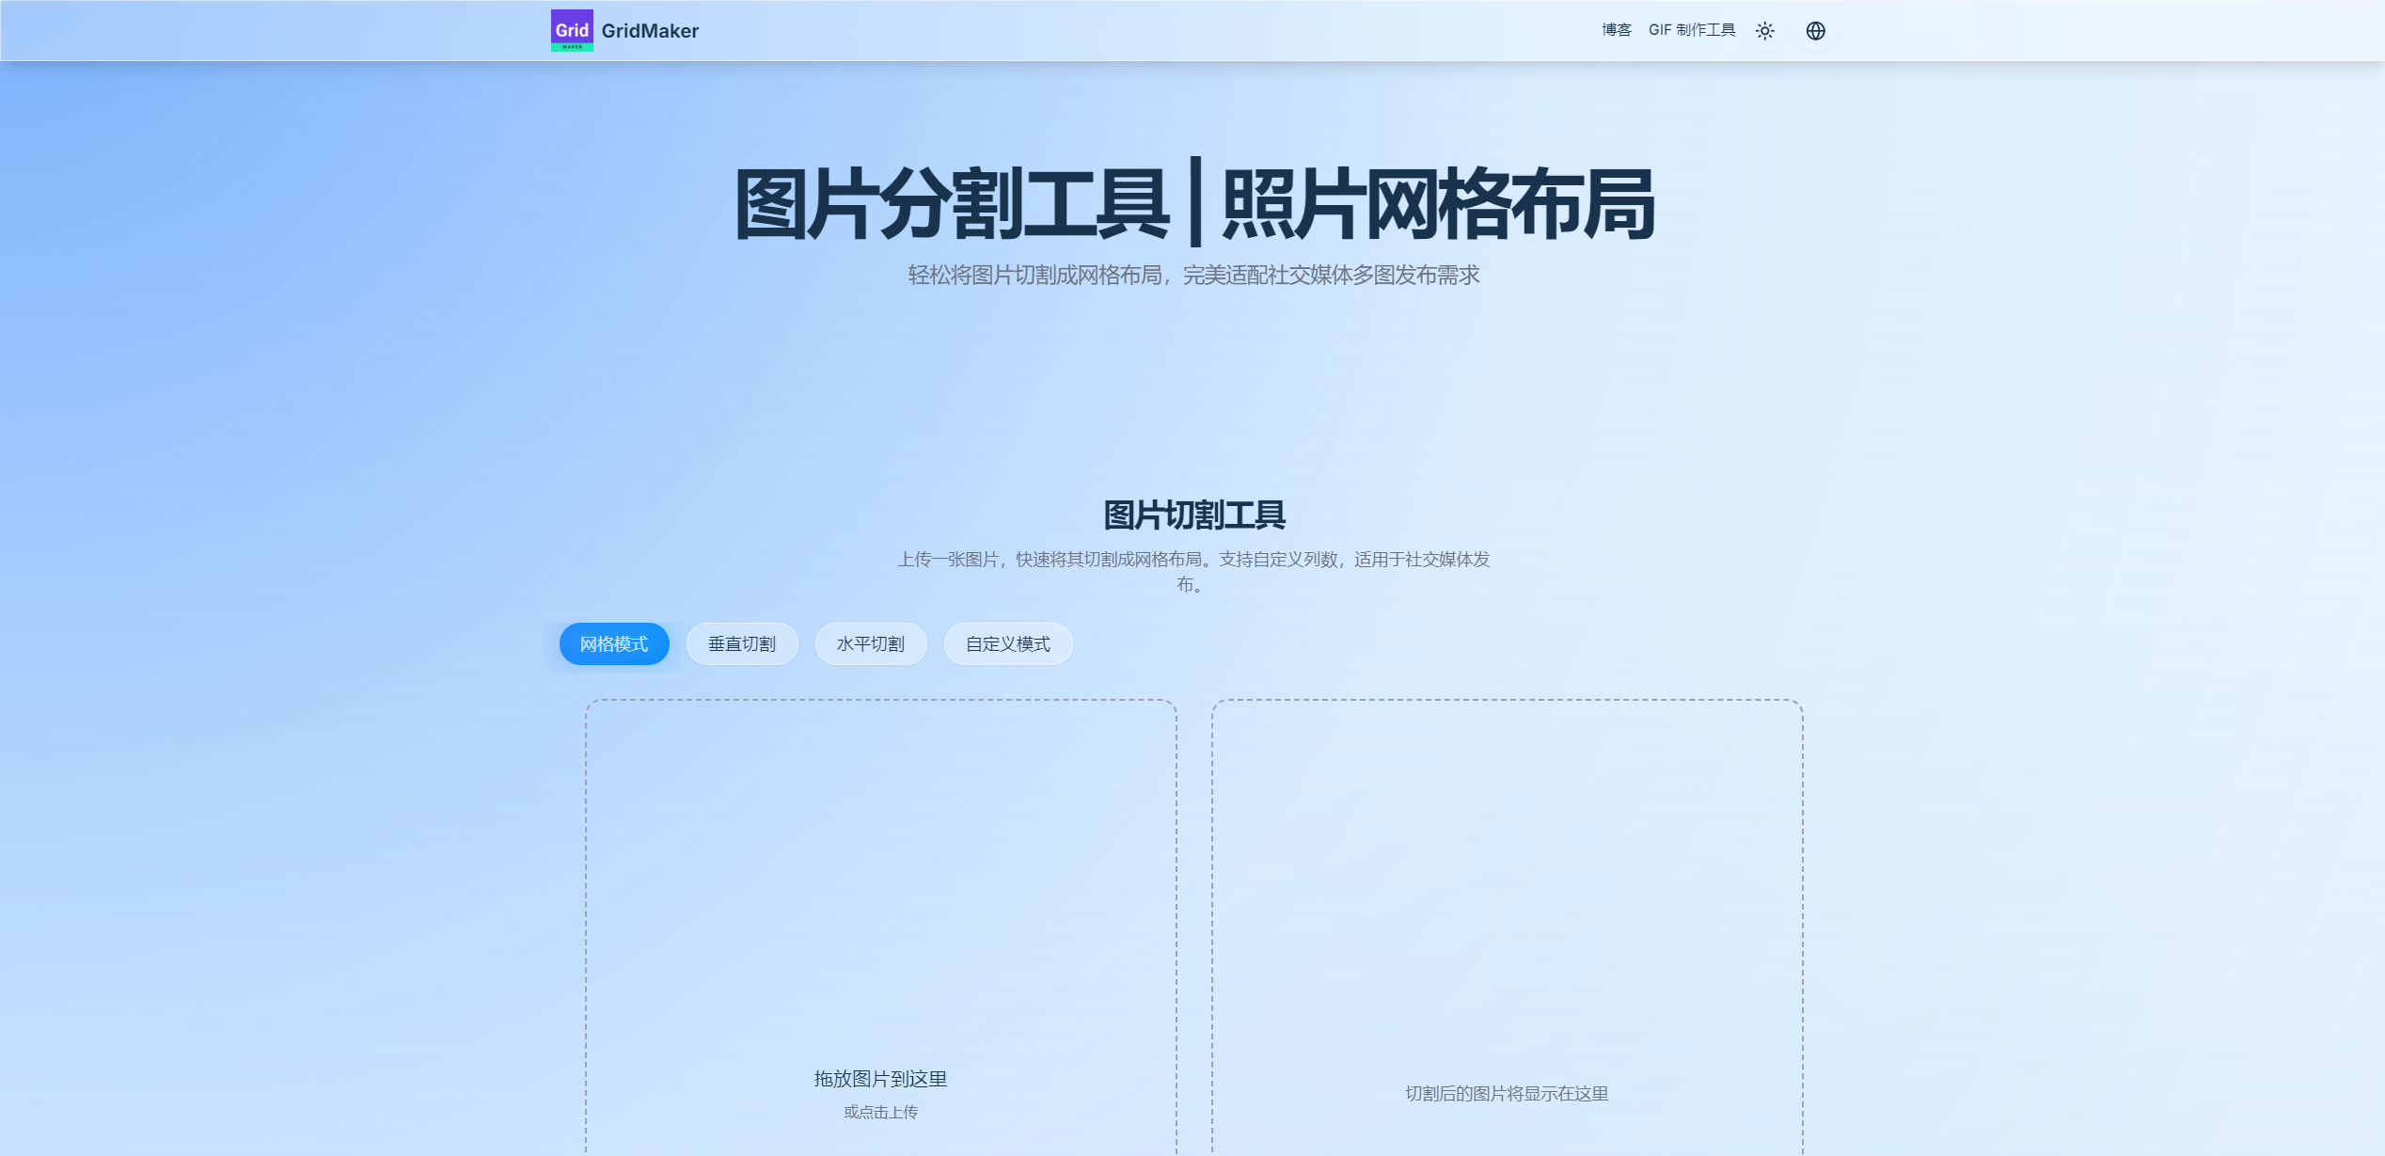The height and width of the screenshot is (1156, 2385).
Task: Select 网格模式 cutting mode
Action: pyautogui.click(x=613, y=643)
